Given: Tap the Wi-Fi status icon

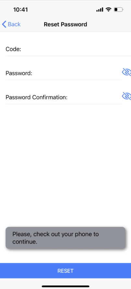Looking at the screenshot, I should (109, 9).
